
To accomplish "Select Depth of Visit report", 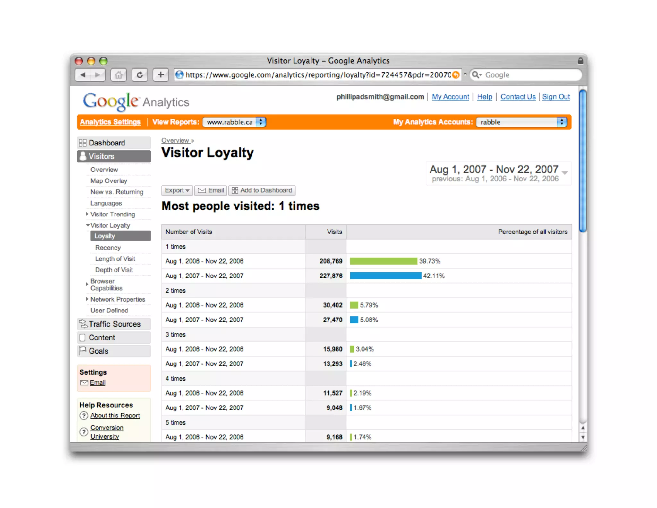I will click(x=114, y=270).
